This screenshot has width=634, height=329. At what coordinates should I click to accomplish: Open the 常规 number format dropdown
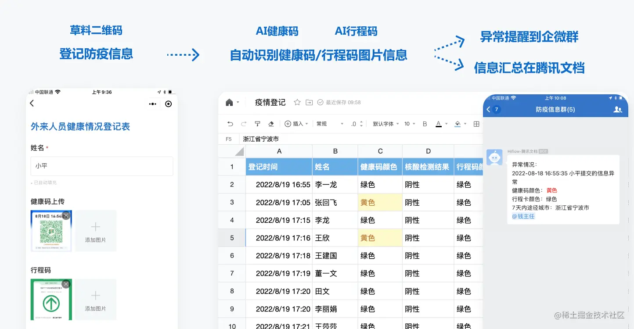(330, 124)
